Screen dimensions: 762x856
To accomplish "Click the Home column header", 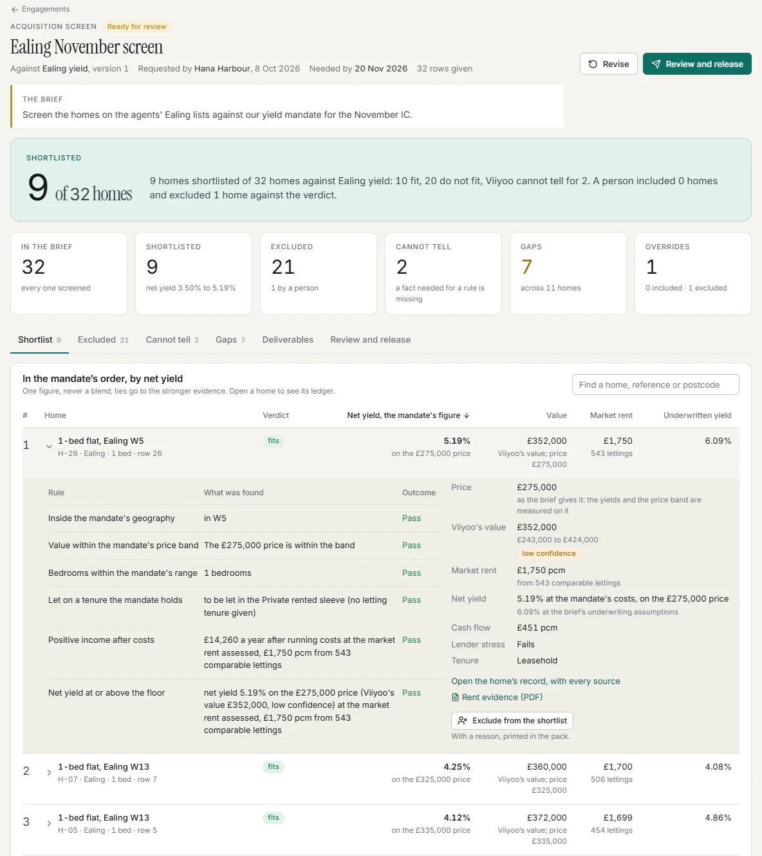I will click(x=55, y=415).
